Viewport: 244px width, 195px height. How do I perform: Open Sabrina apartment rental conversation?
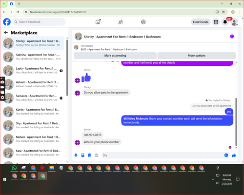pos(33,57)
